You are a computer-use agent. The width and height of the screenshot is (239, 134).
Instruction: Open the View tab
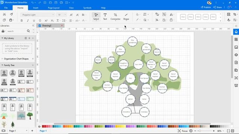click(71, 8)
